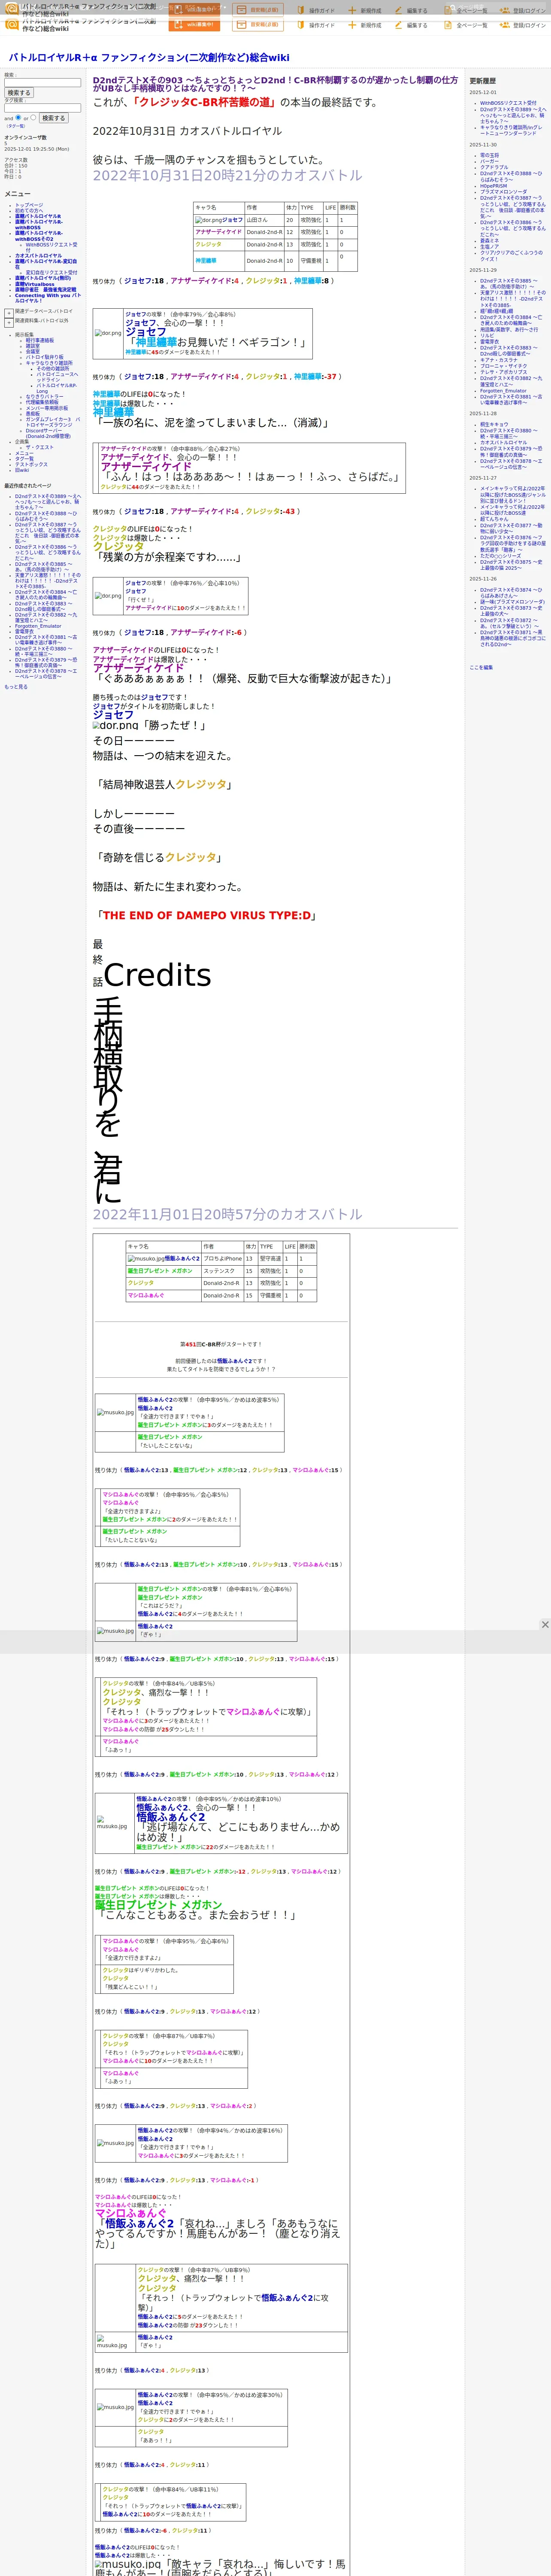Focus the 検索 keyword search field

pos(42,82)
